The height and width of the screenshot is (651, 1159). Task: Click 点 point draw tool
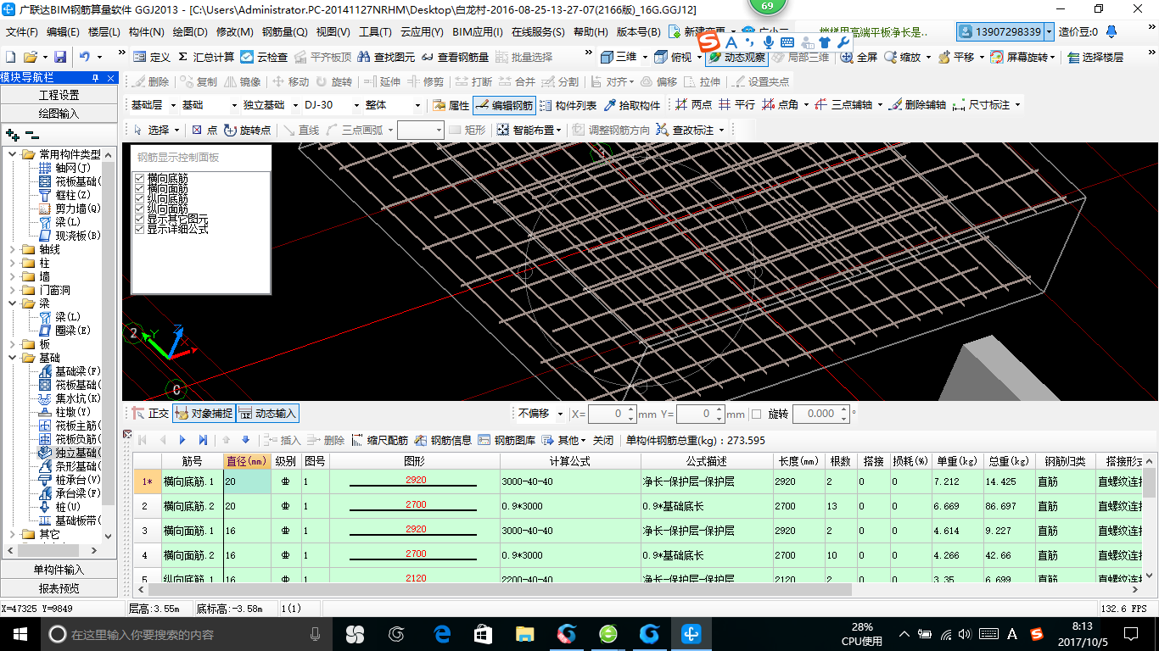[204, 130]
